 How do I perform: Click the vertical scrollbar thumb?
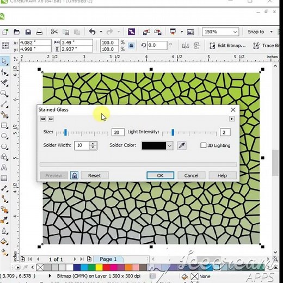pos(275,163)
